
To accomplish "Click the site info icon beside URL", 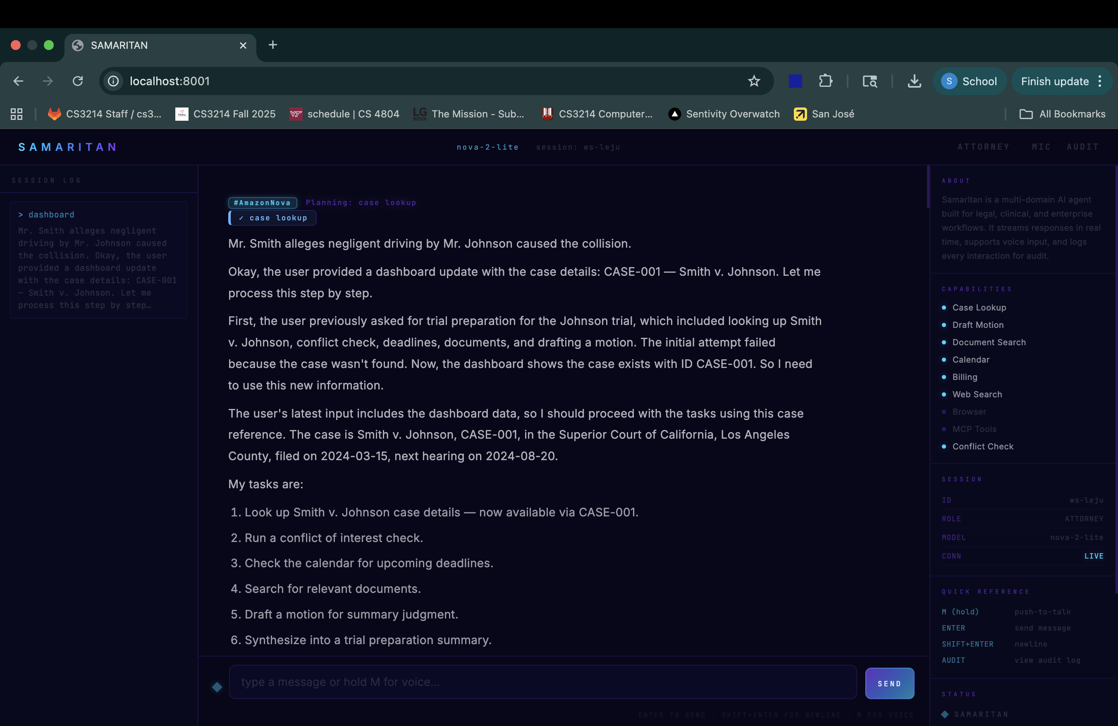I will (x=114, y=81).
